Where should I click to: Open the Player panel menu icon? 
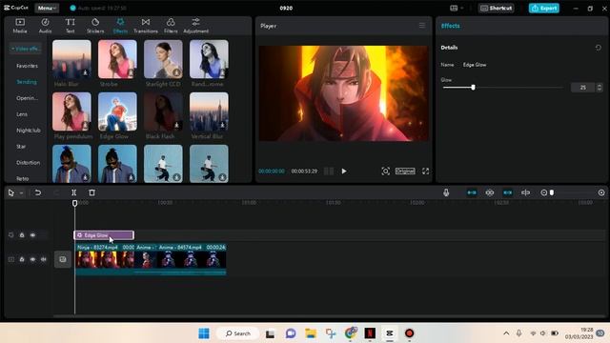click(422, 26)
